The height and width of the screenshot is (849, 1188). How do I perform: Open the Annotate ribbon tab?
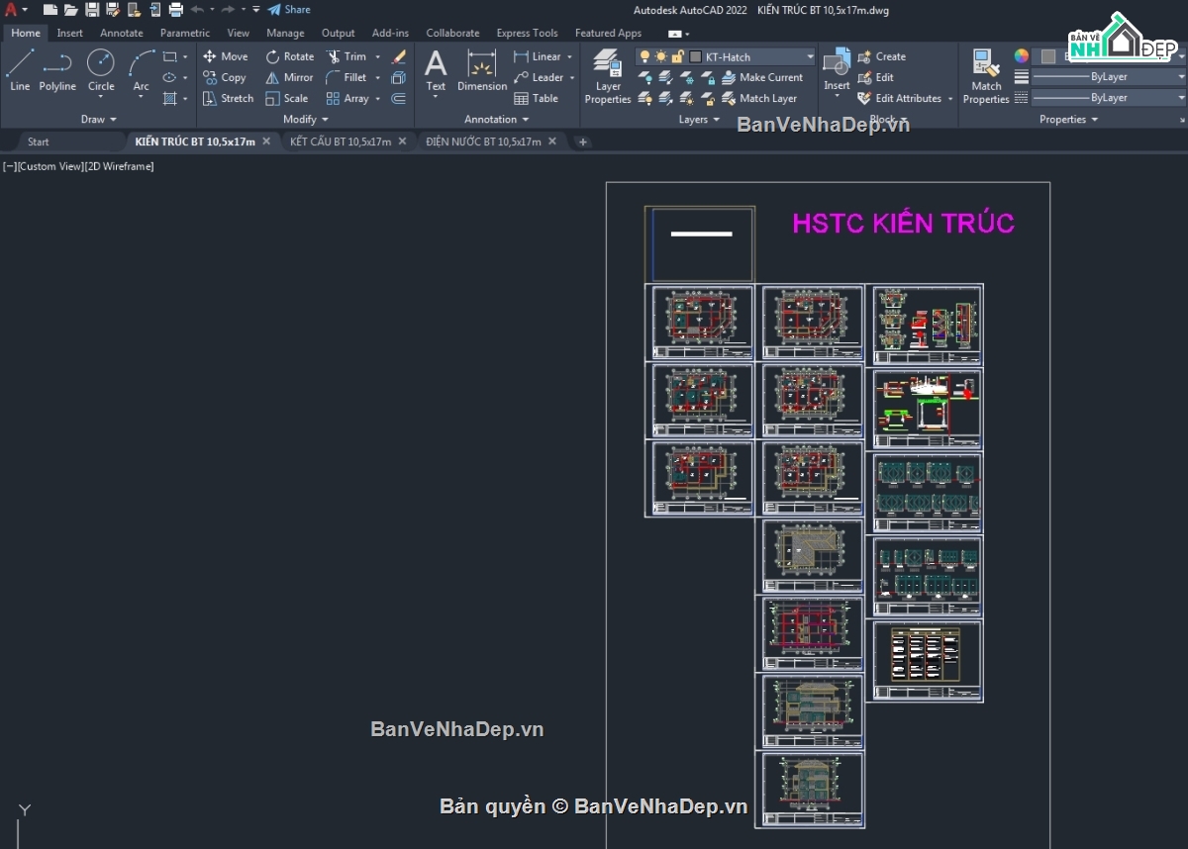(121, 33)
